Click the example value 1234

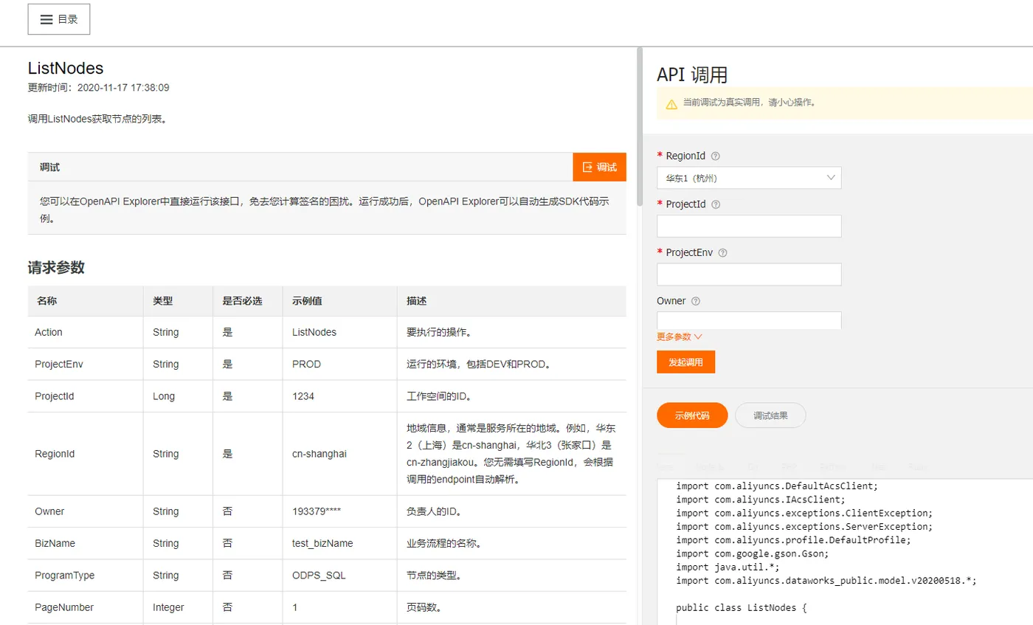(x=303, y=396)
